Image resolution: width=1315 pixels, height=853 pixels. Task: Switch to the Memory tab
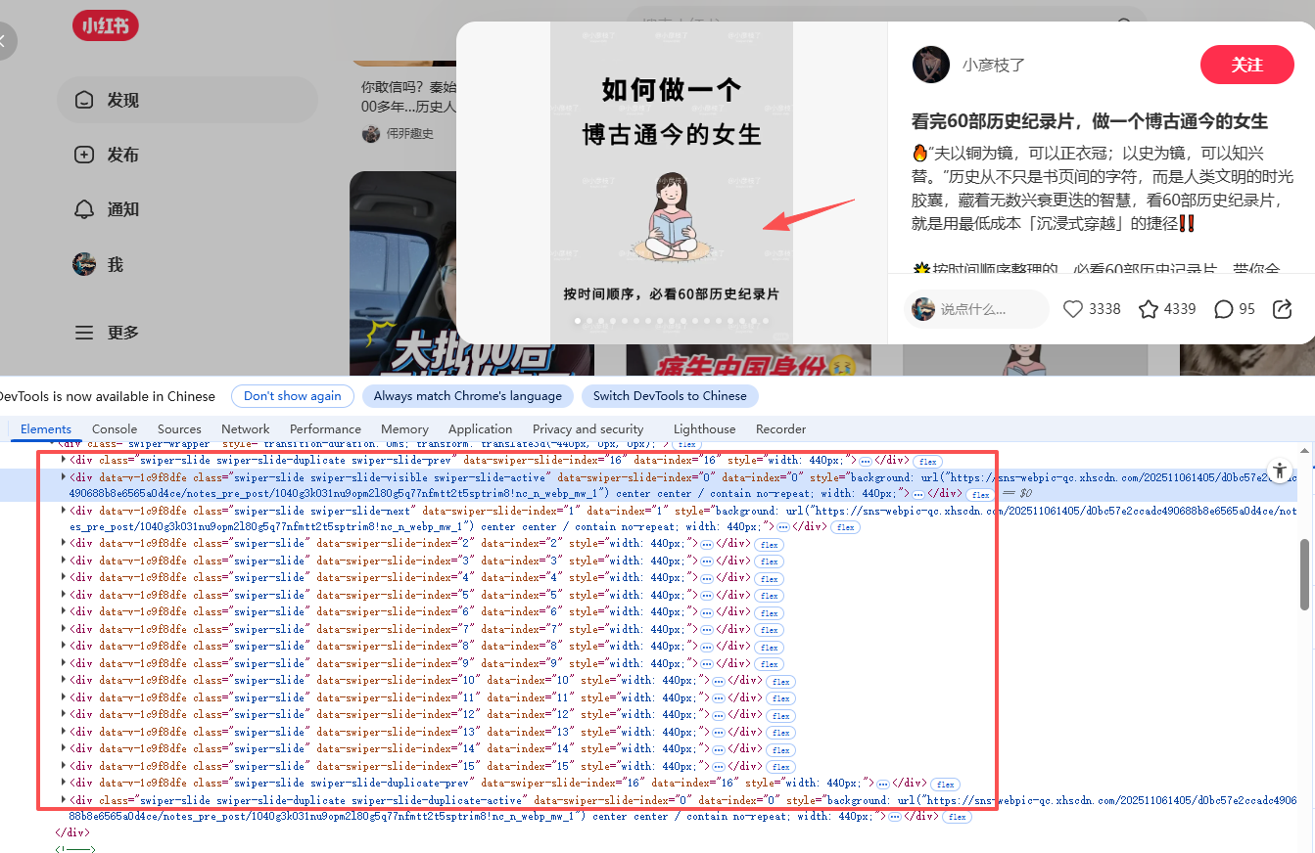pyautogui.click(x=404, y=429)
